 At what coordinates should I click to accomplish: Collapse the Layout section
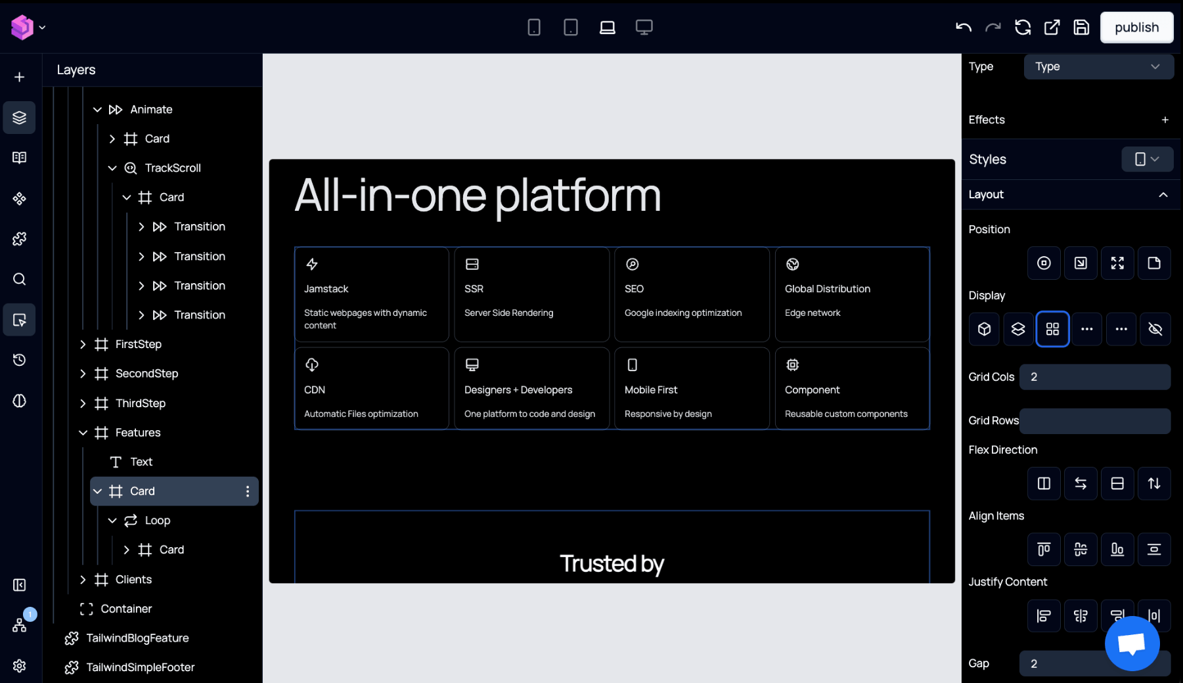(x=1163, y=194)
